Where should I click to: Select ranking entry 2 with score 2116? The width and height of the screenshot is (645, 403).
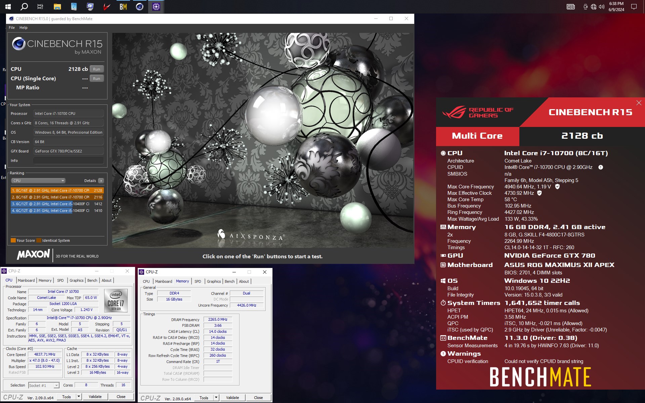click(x=57, y=197)
